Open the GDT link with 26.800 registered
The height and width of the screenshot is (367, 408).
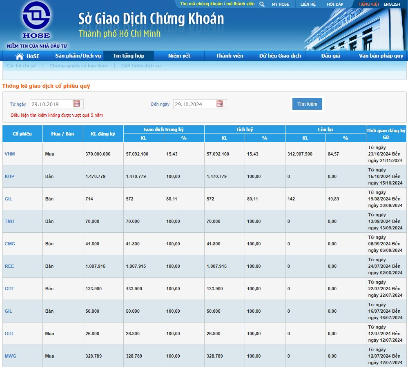(x=9, y=334)
